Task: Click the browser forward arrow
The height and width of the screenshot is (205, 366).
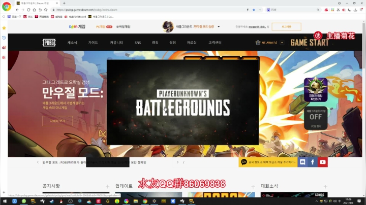Action: point(23,10)
